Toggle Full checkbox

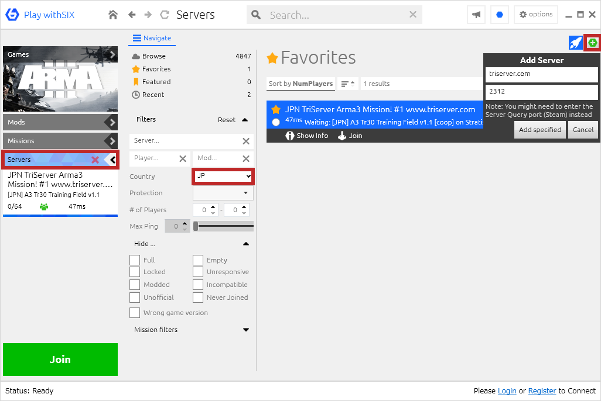[135, 260]
